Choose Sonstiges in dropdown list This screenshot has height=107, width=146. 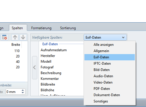(x=110, y=101)
